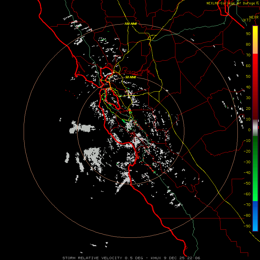Click the KT units label above the color scale
This screenshot has width=260, height=260.
click(247, 20)
